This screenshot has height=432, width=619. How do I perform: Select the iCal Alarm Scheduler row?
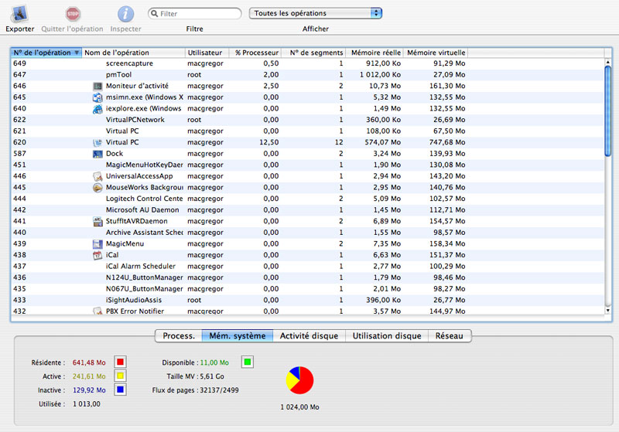308,267
